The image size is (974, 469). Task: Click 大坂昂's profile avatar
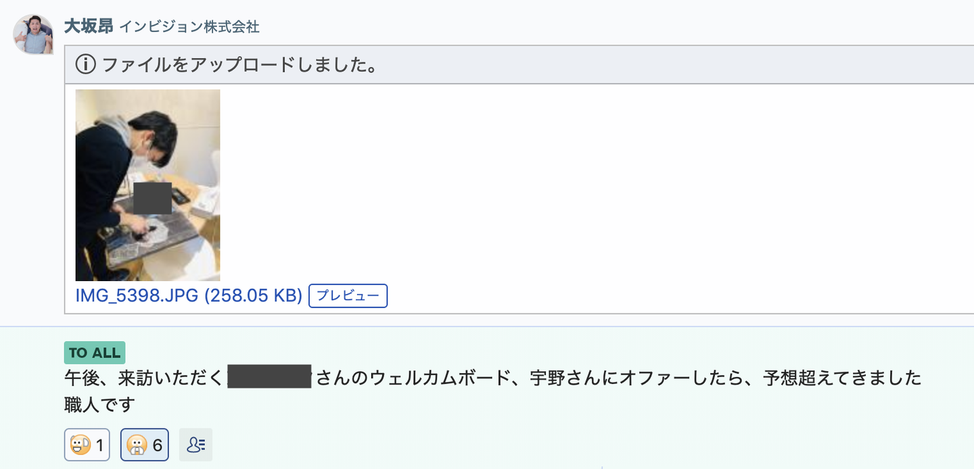pos(33,34)
